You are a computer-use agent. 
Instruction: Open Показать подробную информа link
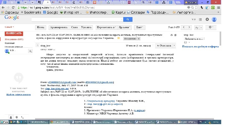pos(200,46)
